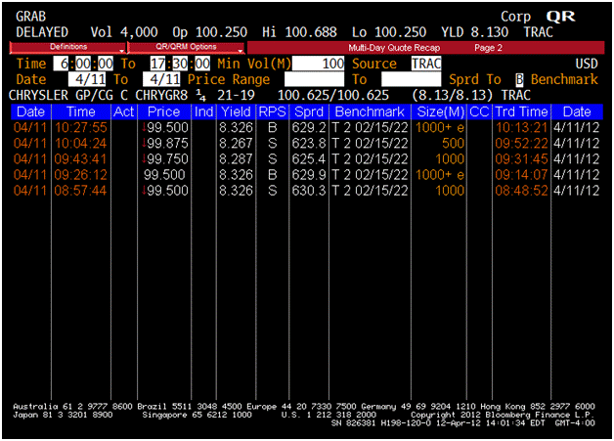Click the RPS column header
614x441 pixels.
[x=272, y=112]
